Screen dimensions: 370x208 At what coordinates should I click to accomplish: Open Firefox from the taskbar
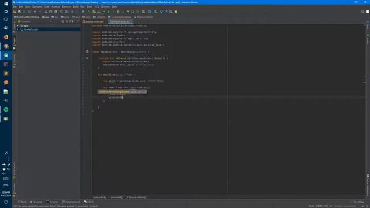[x=6, y=37]
